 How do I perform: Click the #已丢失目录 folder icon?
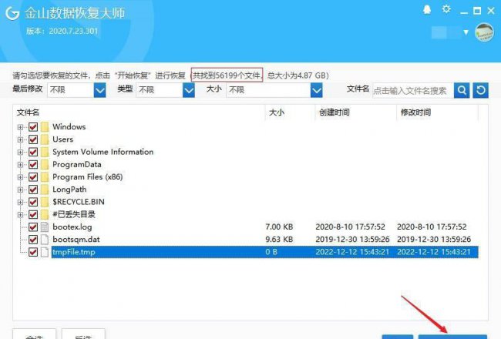(45, 214)
